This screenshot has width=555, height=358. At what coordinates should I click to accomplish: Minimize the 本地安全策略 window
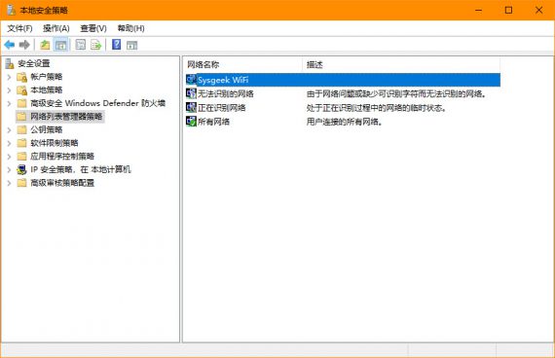click(x=478, y=11)
